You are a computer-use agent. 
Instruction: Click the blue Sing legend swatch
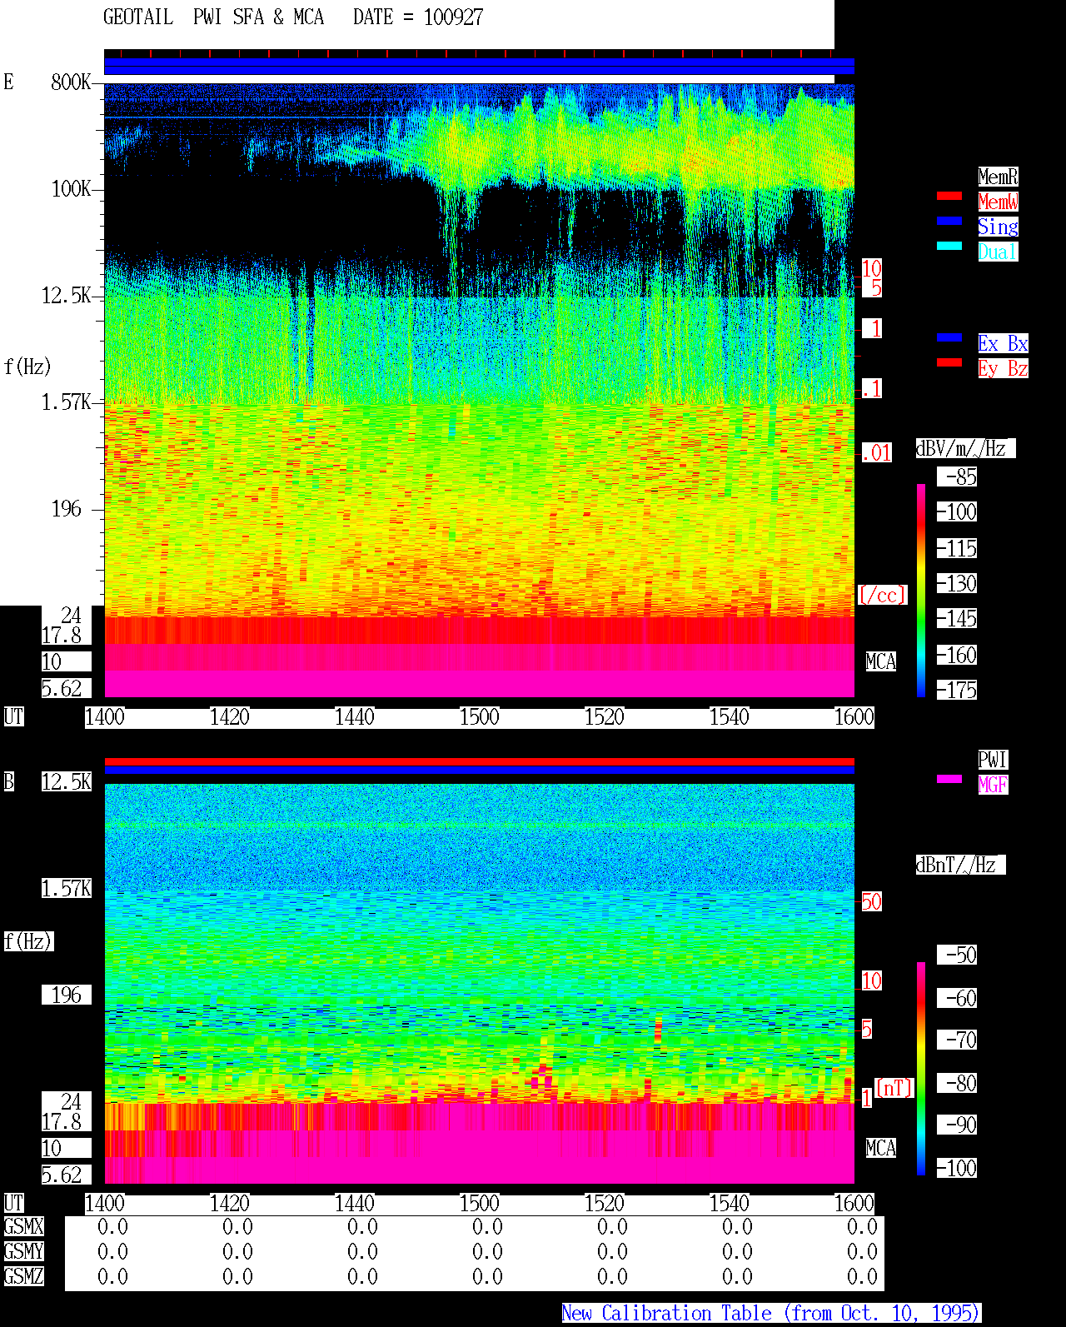click(x=949, y=221)
